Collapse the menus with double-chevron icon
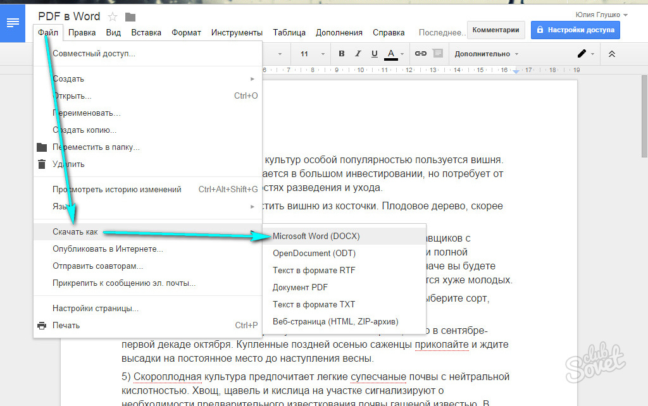This screenshot has width=648, height=406. 612,54
